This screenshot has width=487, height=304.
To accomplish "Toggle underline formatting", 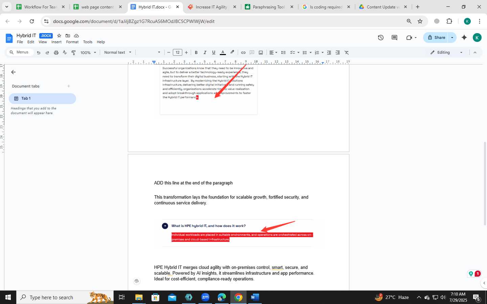I will [214, 52].
